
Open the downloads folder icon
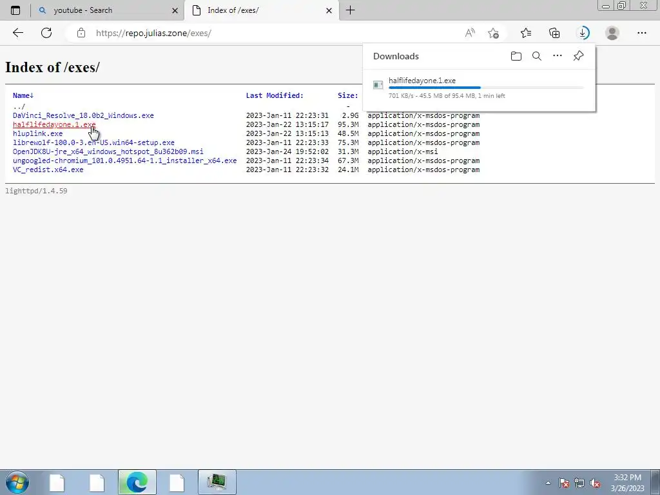coord(516,56)
